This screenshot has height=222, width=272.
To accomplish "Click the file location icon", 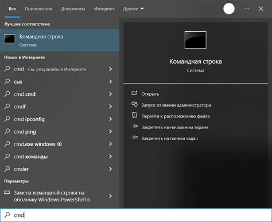I will pyautogui.click(x=134, y=115).
